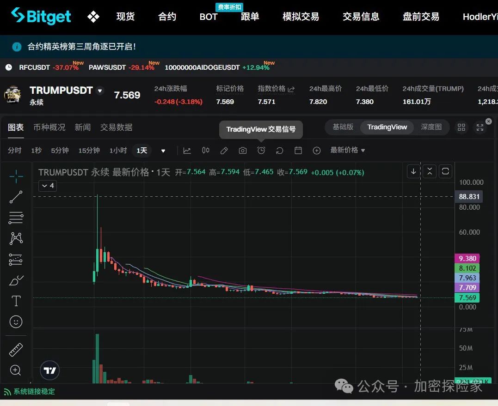Expand more timeframes dropdown arrow
498x406 pixels.
(163, 151)
